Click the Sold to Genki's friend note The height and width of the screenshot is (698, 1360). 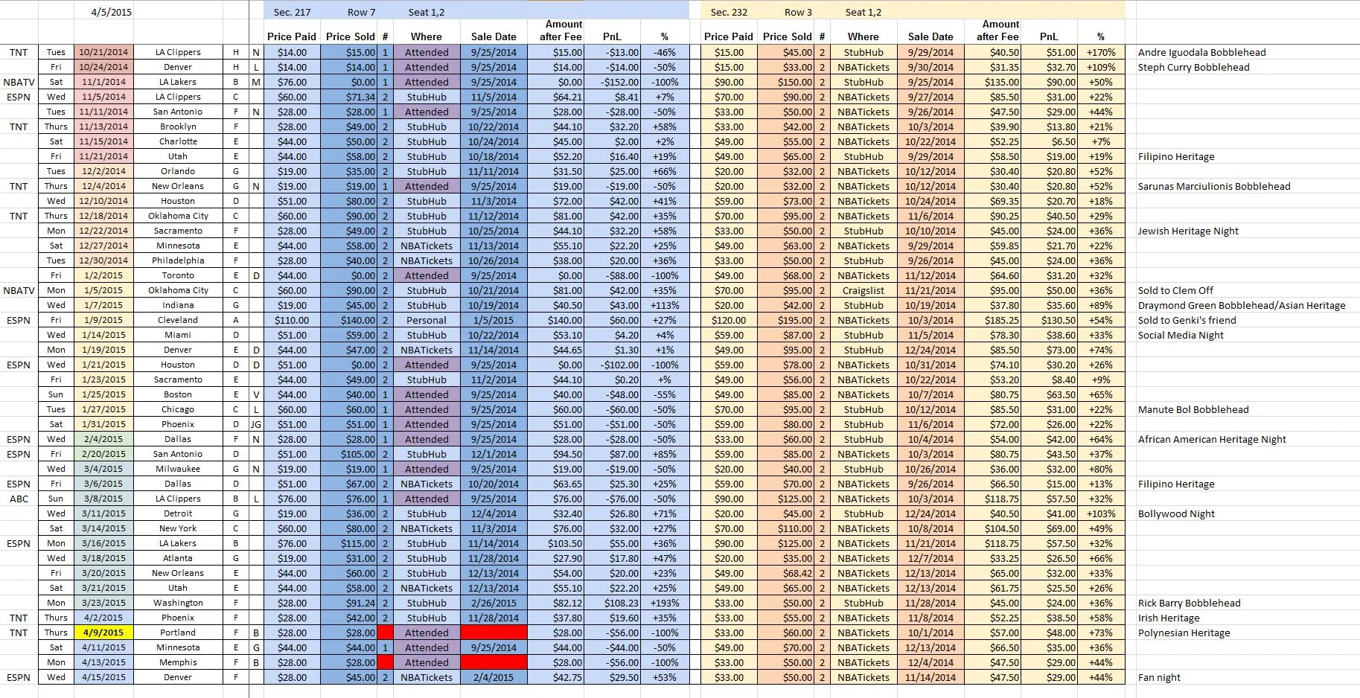[1187, 320]
